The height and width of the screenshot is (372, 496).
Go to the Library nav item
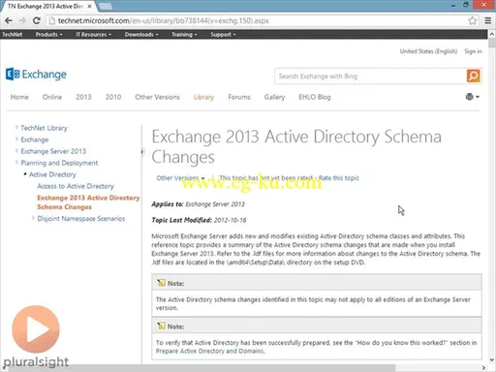tap(203, 97)
